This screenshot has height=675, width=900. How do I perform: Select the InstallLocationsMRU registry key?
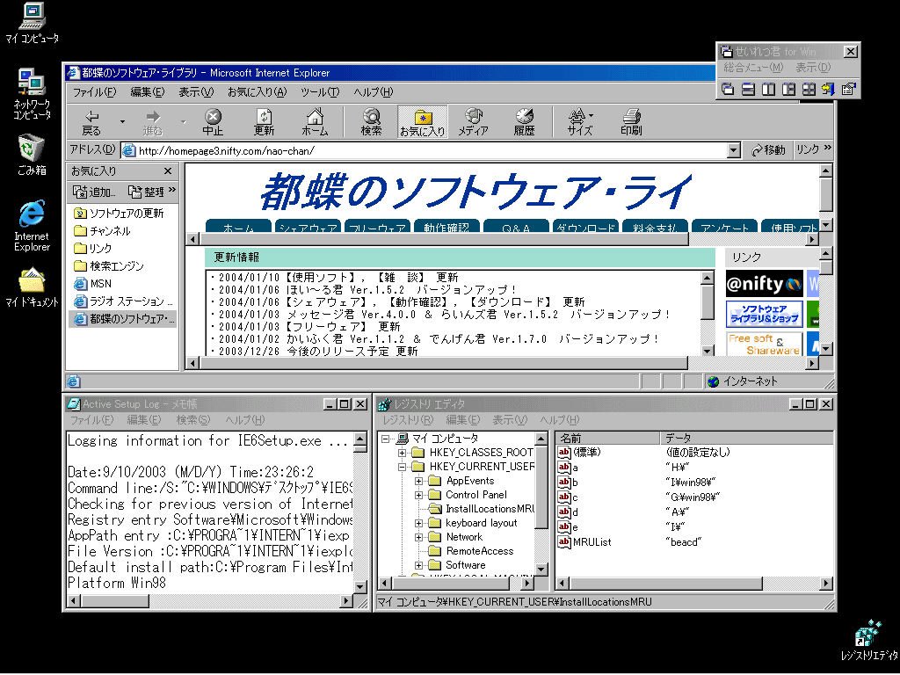coord(490,509)
